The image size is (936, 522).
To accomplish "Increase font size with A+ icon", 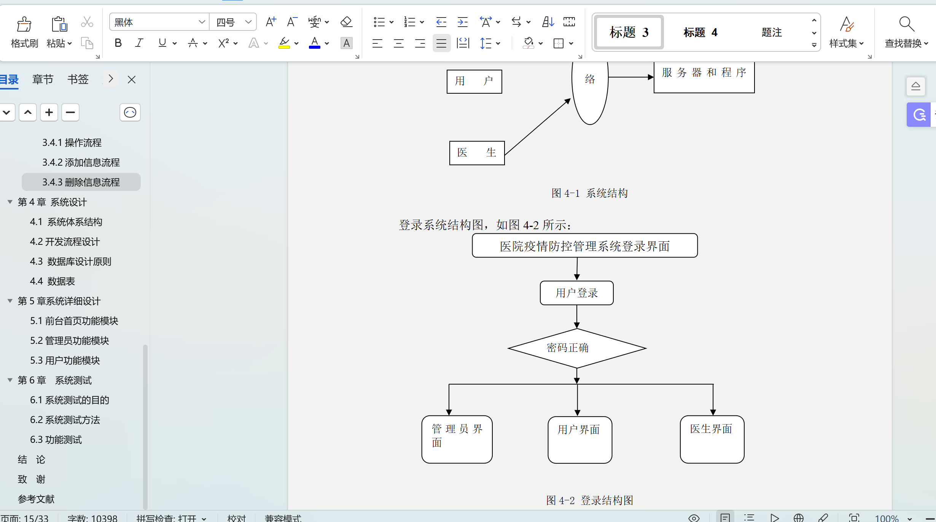I will point(271,22).
